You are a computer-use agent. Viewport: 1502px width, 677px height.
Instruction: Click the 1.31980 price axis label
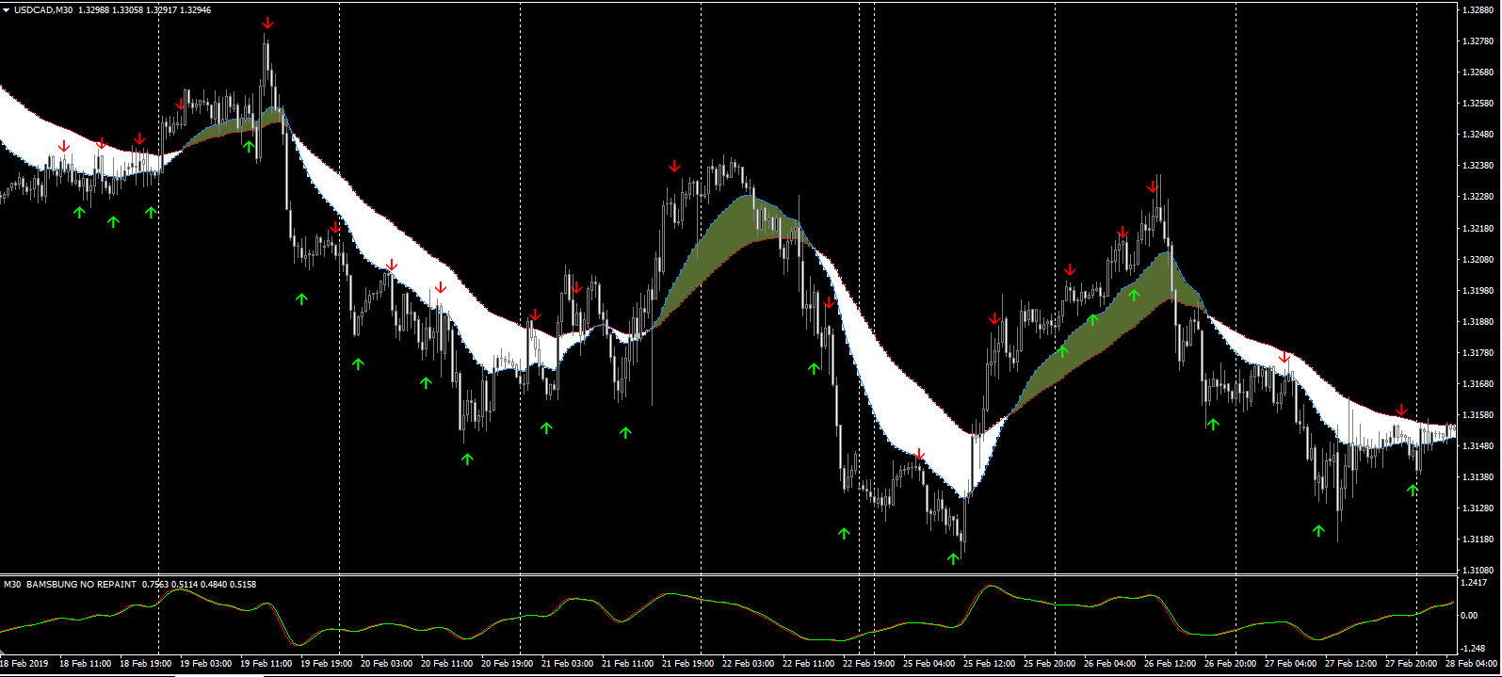(x=1476, y=291)
